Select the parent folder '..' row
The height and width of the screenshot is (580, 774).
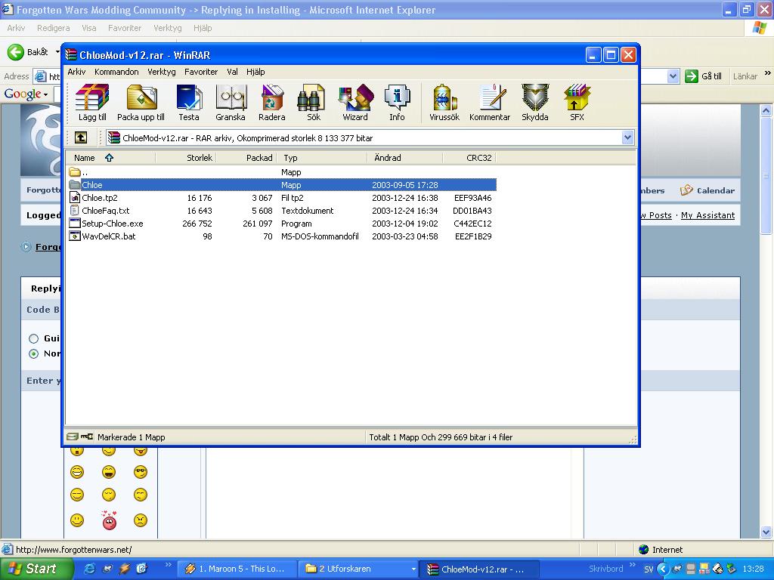(x=281, y=172)
